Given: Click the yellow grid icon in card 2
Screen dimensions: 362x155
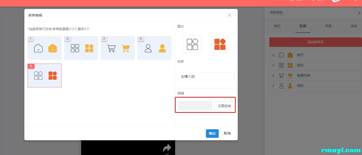Looking at the screenshot, I should [x=89, y=48].
